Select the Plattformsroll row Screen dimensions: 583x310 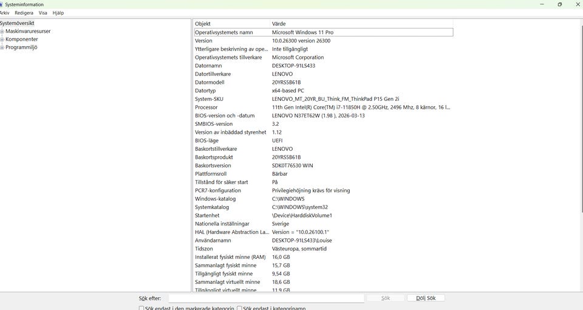click(x=324, y=174)
